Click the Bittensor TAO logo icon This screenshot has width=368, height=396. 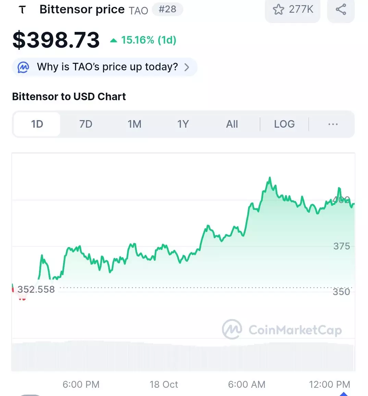[22, 10]
